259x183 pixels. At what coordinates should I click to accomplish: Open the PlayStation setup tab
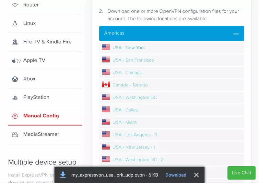pos(45,97)
